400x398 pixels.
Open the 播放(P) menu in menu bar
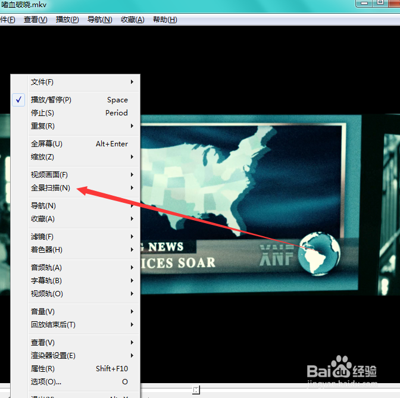(x=67, y=20)
